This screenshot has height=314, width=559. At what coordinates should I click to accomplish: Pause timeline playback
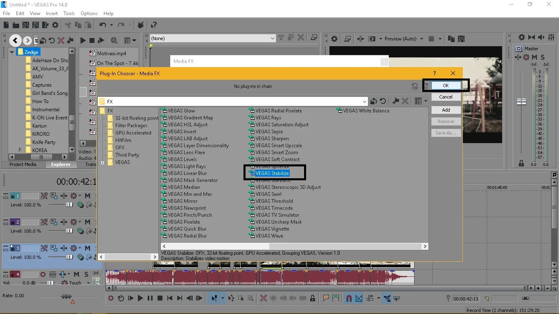click(150, 298)
